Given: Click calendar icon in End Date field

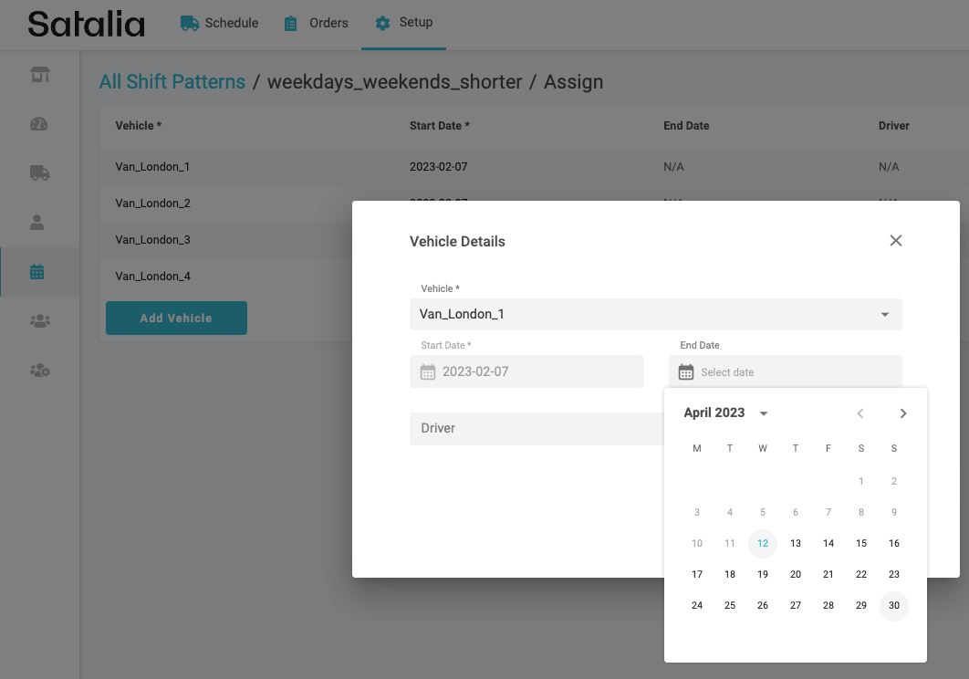Looking at the screenshot, I should pos(686,372).
